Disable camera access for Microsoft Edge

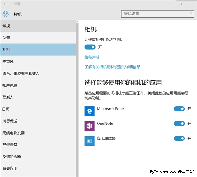coord(179,109)
